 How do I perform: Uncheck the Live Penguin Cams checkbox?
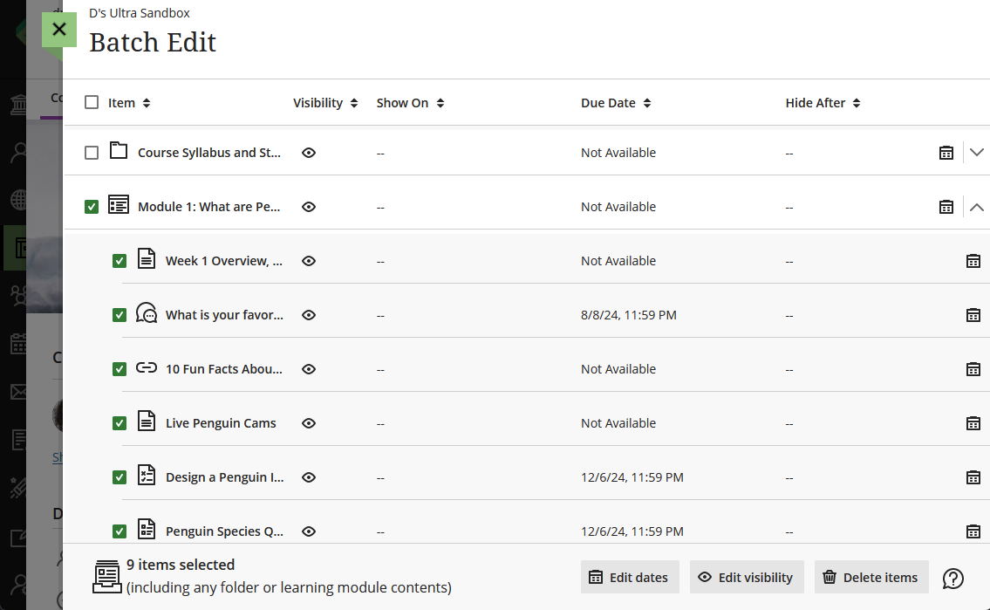point(119,423)
